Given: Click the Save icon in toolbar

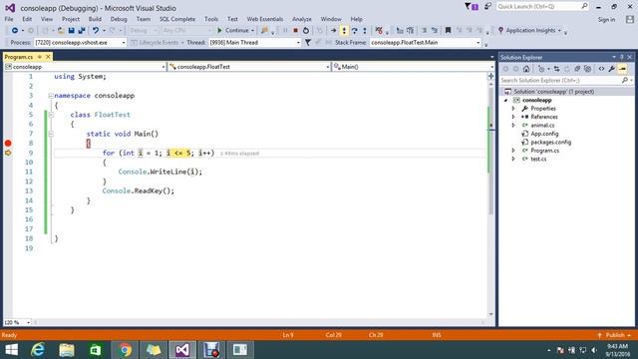Looking at the screenshot, I should click(x=71, y=31).
